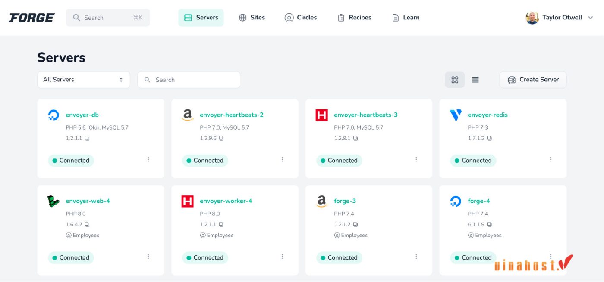The width and height of the screenshot is (604, 282).
Task: Copy the IP address of envoyer-db
Action: (88, 138)
